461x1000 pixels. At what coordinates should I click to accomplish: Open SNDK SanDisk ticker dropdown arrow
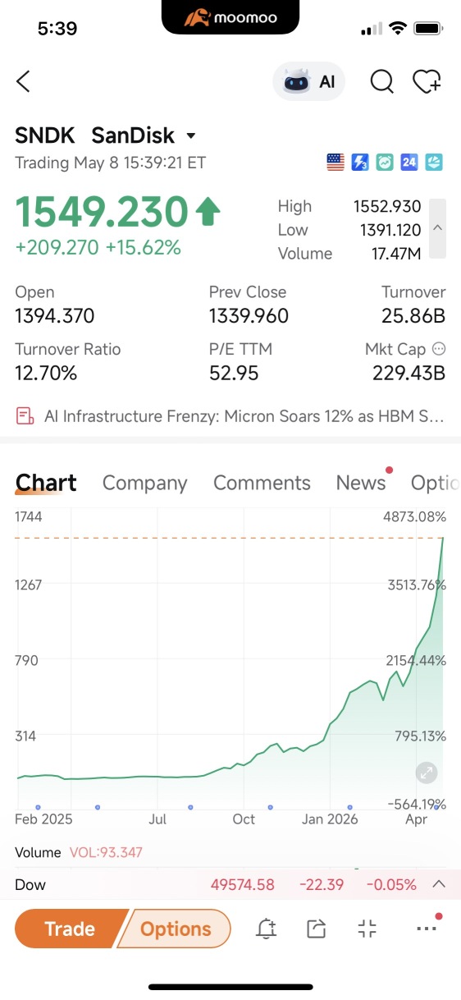[x=191, y=135]
